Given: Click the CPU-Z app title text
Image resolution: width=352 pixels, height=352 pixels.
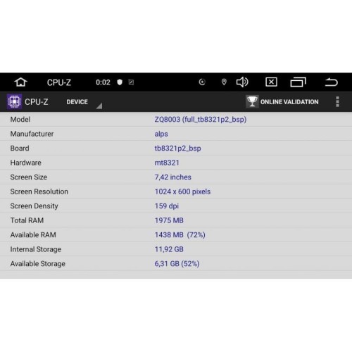Looking at the screenshot, I should click(x=37, y=102).
